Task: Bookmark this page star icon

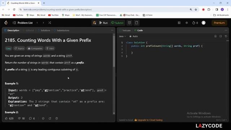Action: pyautogui.click(x=196, y=10)
